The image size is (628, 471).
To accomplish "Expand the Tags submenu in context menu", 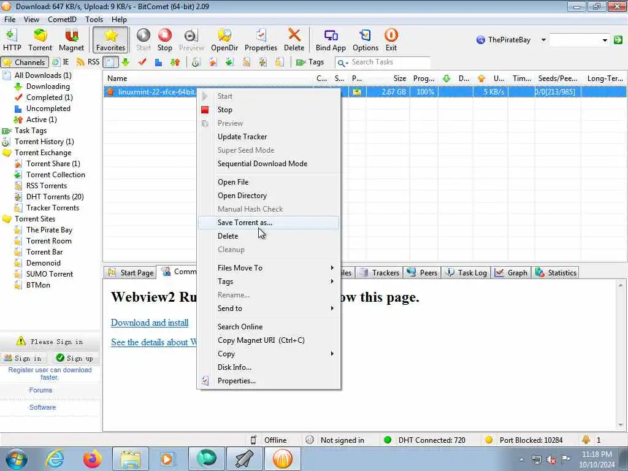I will pos(269,281).
